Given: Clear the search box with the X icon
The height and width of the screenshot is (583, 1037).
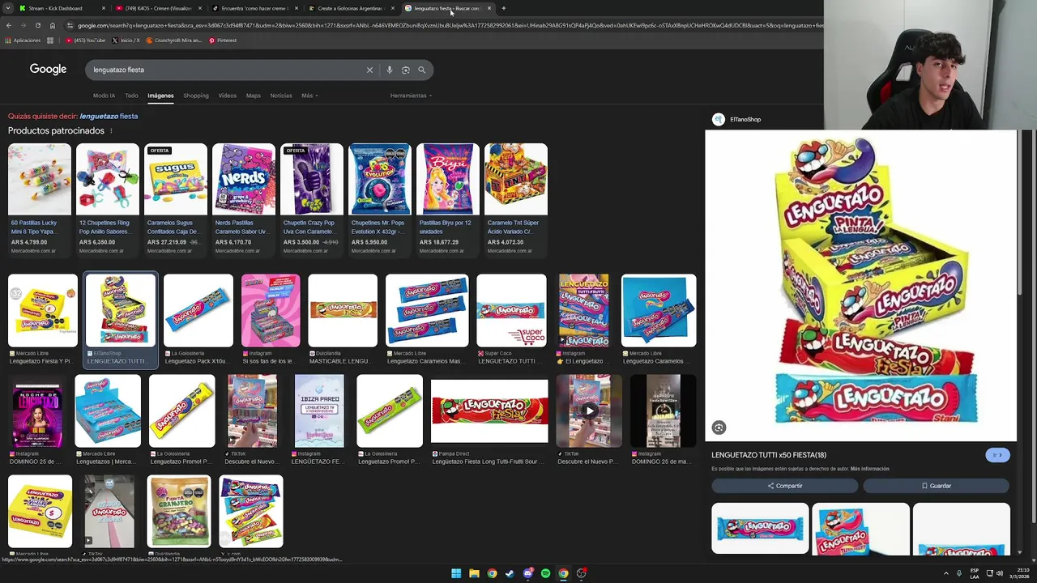Looking at the screenshot, I should tap(369, 70).
